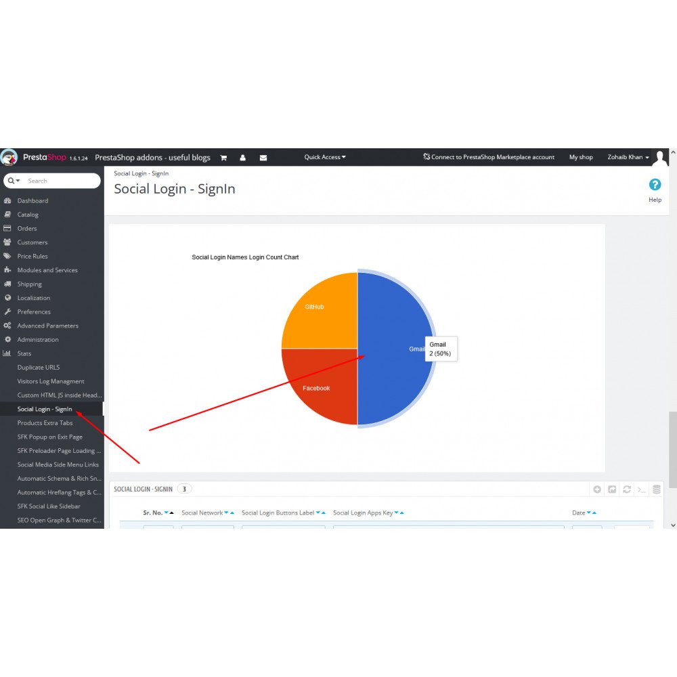
Task: Click the Customers group icon
Action: (7, 242)
